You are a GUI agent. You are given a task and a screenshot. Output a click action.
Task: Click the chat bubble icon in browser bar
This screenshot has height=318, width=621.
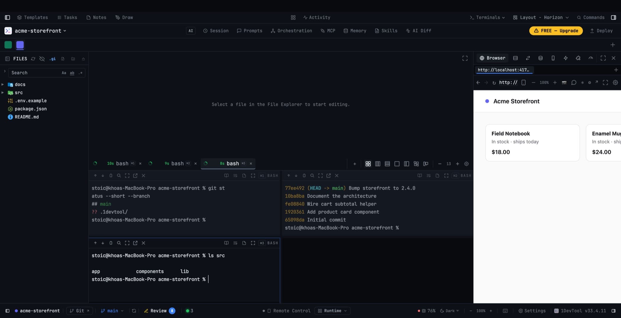574,83
